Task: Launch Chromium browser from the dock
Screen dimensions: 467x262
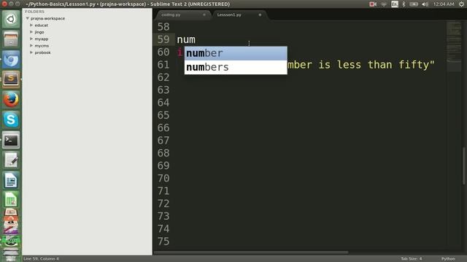Action: pos(11,60)
